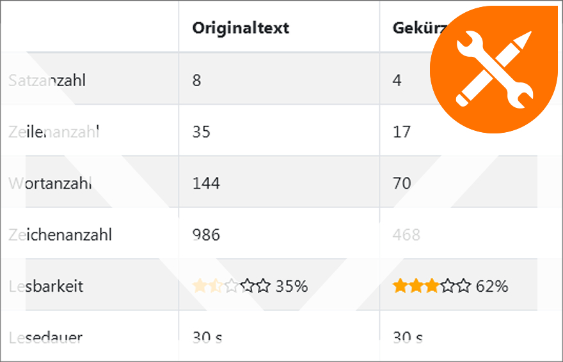Select the original sentence count 8
The height and width of the screenshot is (362, 563).
tap(197, 80)
